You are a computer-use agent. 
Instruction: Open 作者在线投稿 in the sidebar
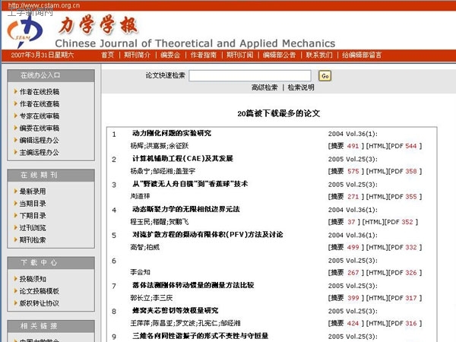[40, 92]
